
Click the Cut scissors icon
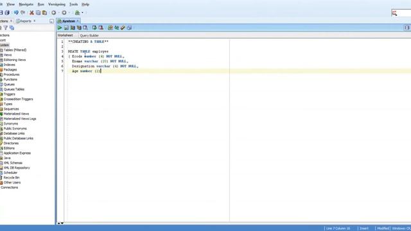pos(31,13)
